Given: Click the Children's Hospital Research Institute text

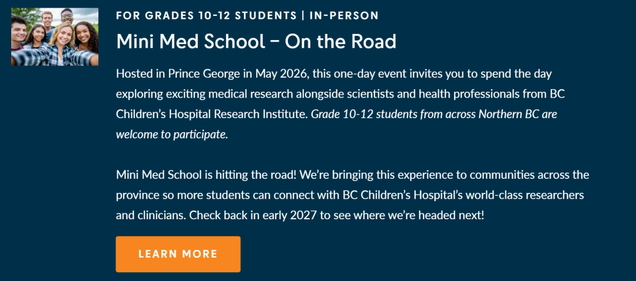Looking at the screenshot, I should click(212, 114).
